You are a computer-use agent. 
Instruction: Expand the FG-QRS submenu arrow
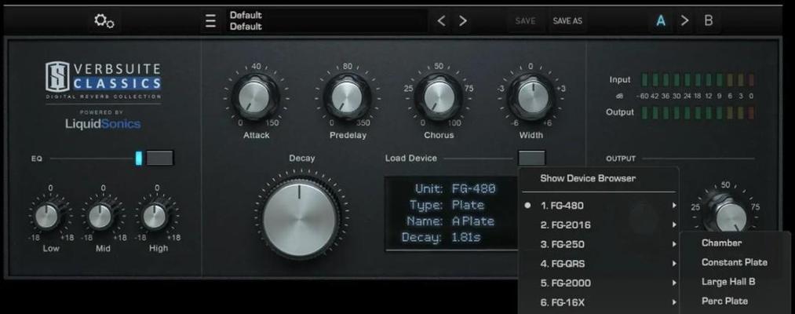click(x=674, y=264)
